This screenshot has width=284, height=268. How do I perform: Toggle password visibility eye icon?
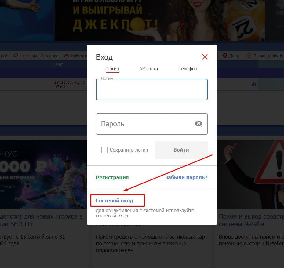click(x=198, y=124)
